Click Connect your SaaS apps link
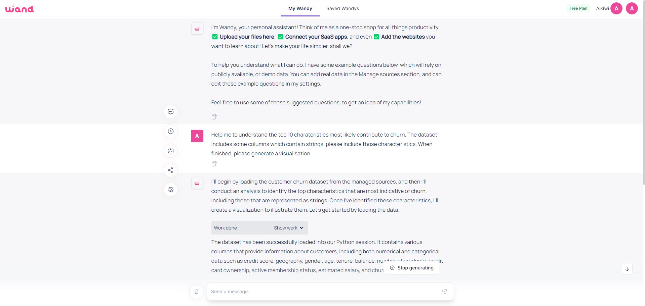The height and width of the screenshot is (306, 645). (316, 37)
